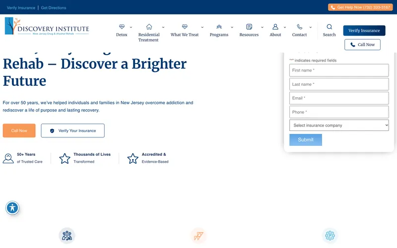The width and height of the screenshot is (397, 248).
Task: Focus the First name field
Action: coord(339,70)
